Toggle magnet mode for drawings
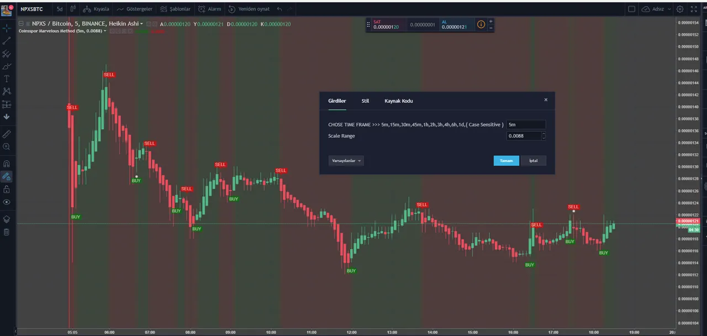 (7, 164)
